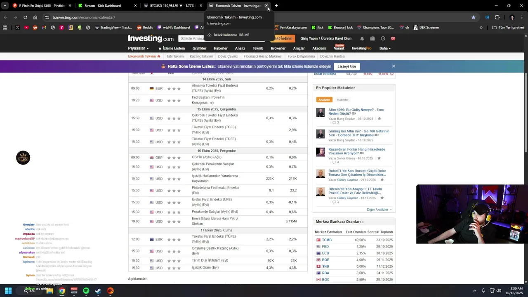Open the YouTube bookmark icon
This screenshot has height=297, width=528.
[x=26, y=28]
